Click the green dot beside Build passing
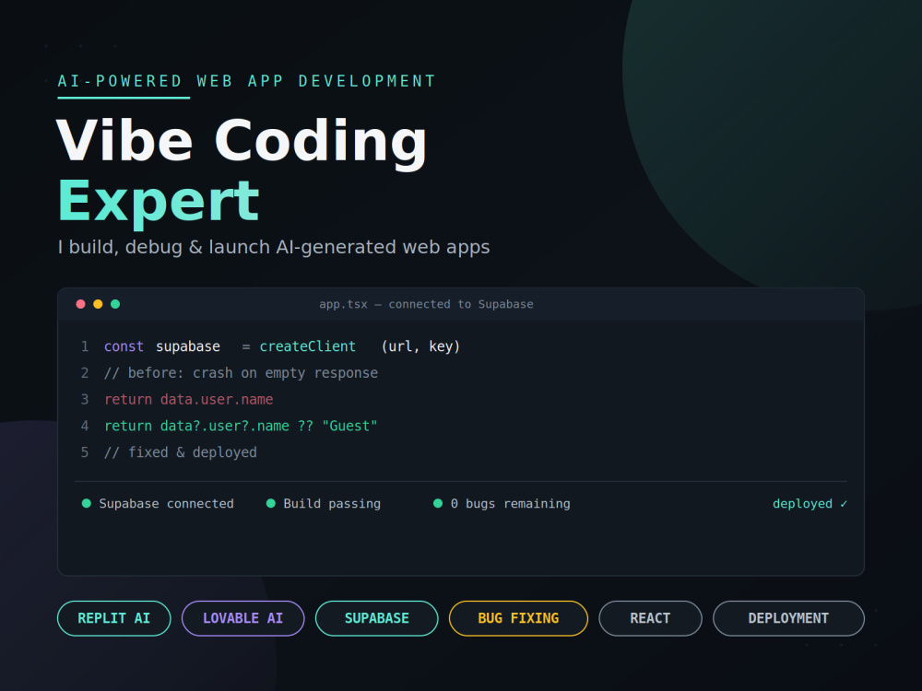 (x=271, y=503)
